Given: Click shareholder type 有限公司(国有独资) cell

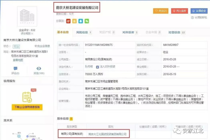Looking at the screenshot, I should pyautogui.click(x=72, y=134).
